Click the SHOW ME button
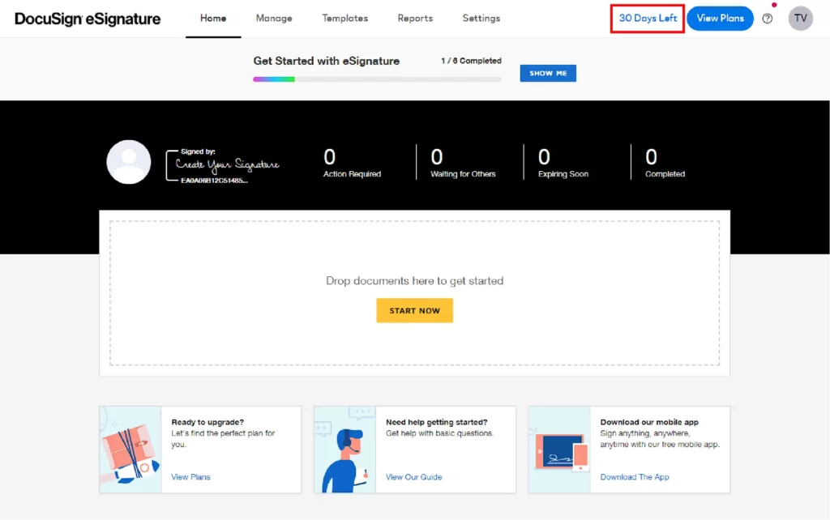The height and width of the screenshot is (520, 830). (548, 73)
